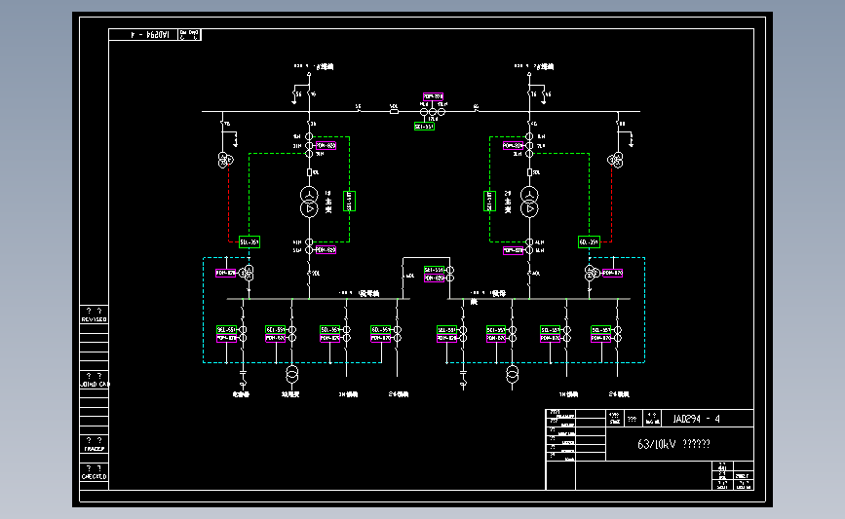Click the left lower bus section label
Screen dimensions: 845x519
[359, 293]
